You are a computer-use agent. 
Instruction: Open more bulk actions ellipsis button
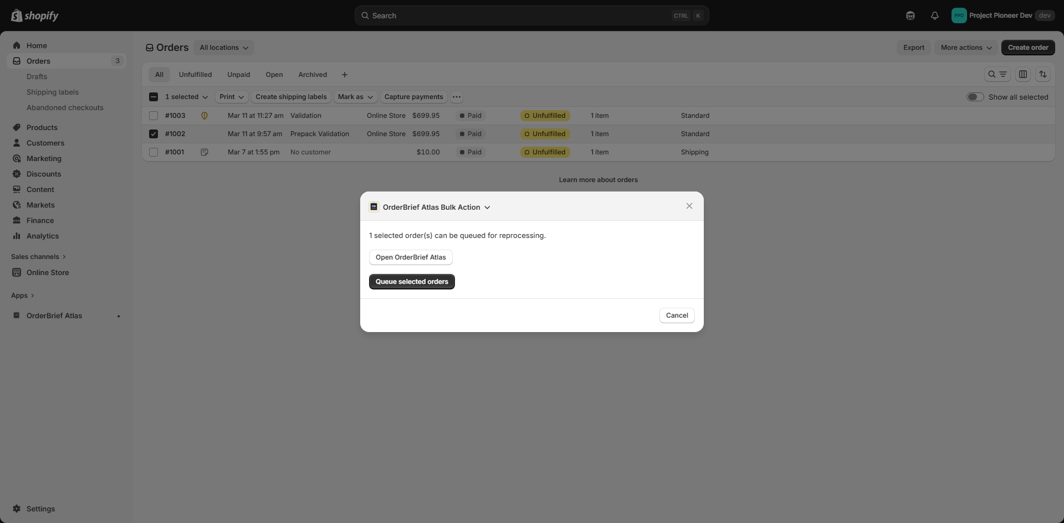point(457,97)
